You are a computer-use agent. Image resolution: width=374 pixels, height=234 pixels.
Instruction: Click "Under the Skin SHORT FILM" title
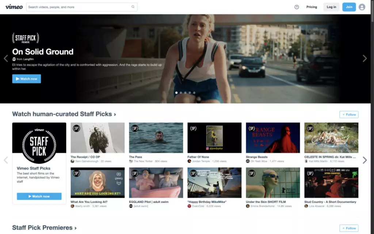[266, 202]
